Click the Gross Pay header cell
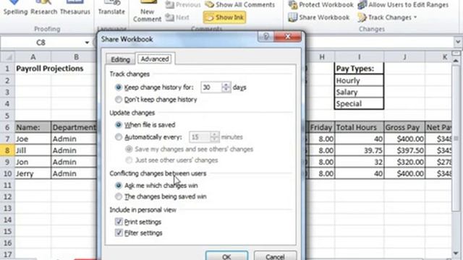This screenshot has height=260, width=463. 404,127
